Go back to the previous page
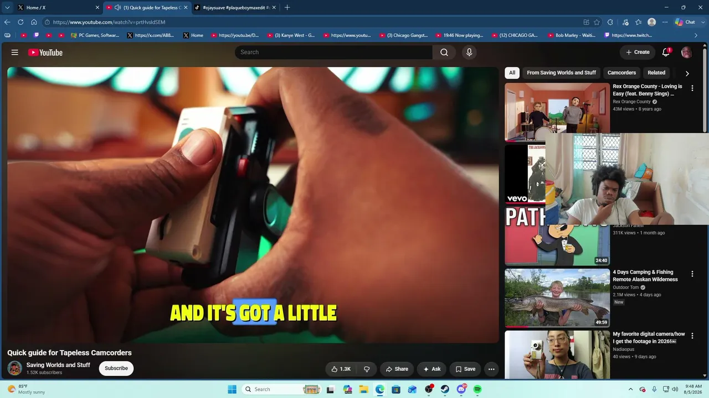The image size is (709, 398). pyautogui.click(x=7, y=22)
